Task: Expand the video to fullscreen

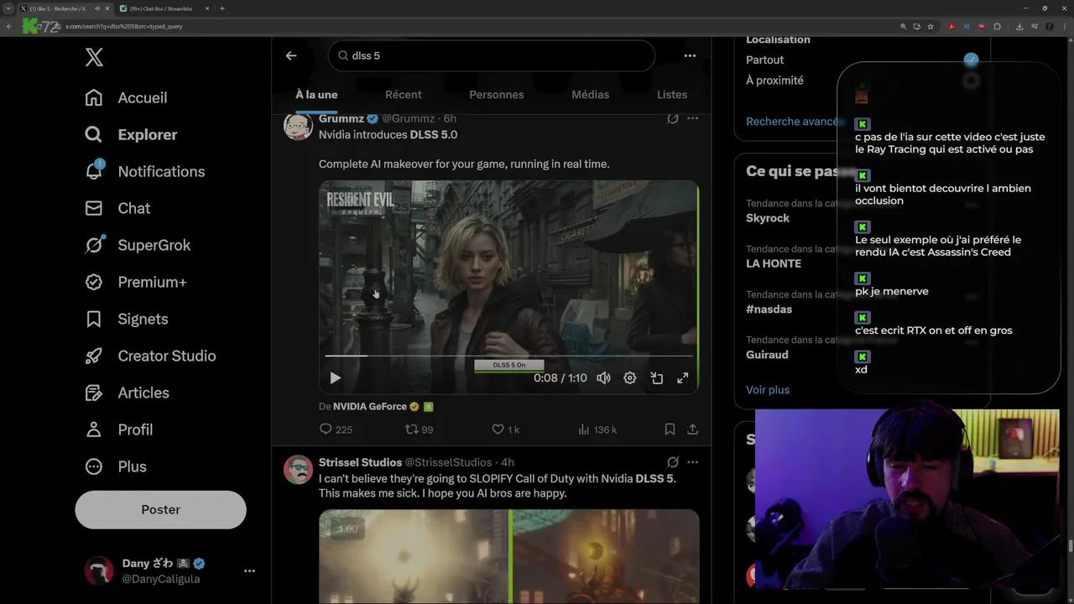Action: point(683,378)
